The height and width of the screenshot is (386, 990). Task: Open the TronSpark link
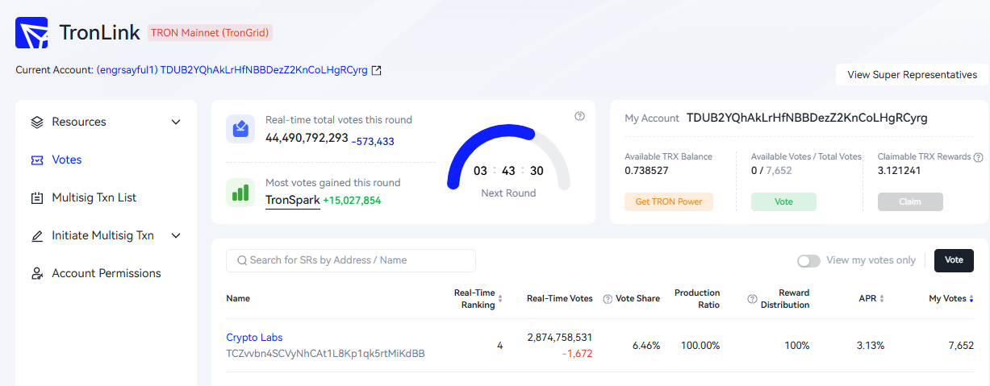point(293,200)
